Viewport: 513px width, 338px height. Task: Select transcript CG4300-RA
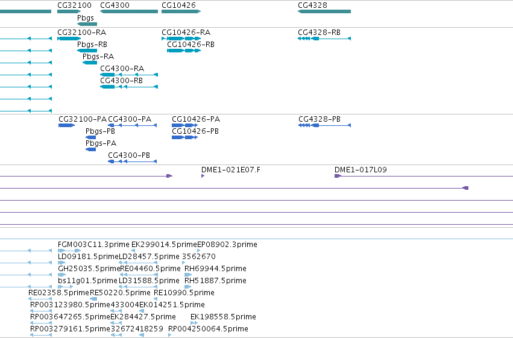pyautogui.click(x=129, y=75)
